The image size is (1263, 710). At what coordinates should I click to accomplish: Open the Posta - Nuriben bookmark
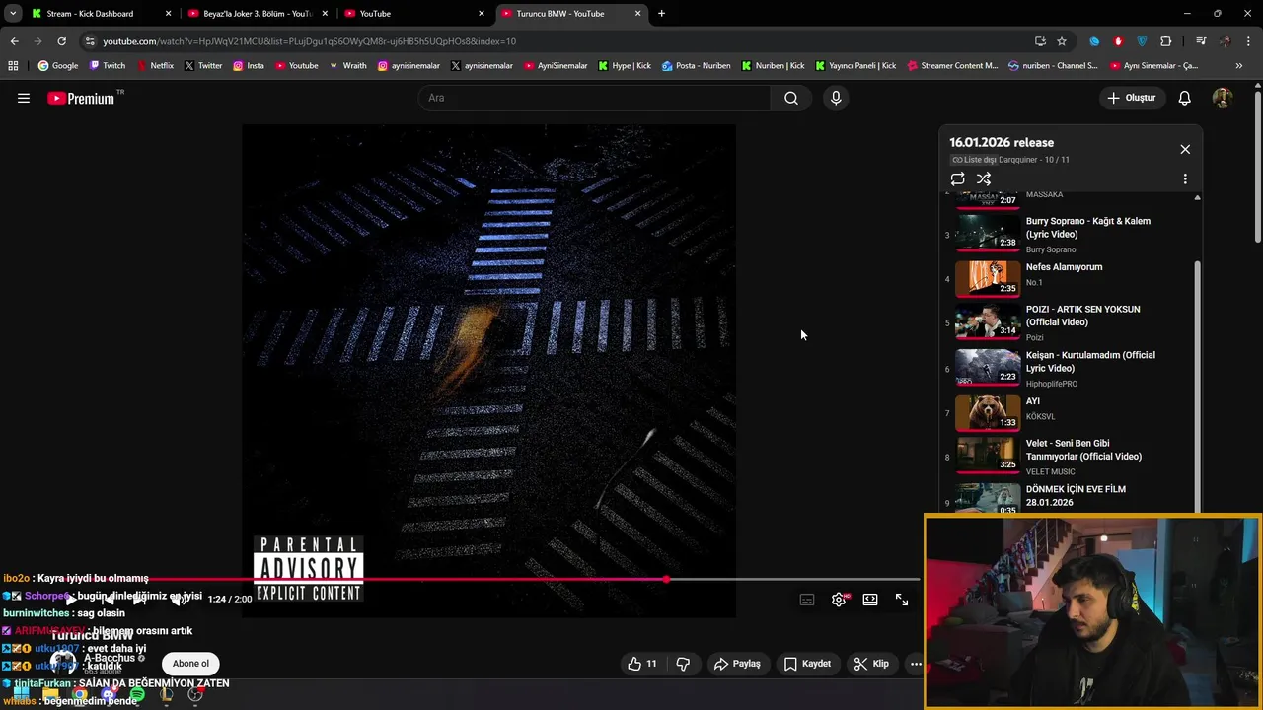point(696,66)
